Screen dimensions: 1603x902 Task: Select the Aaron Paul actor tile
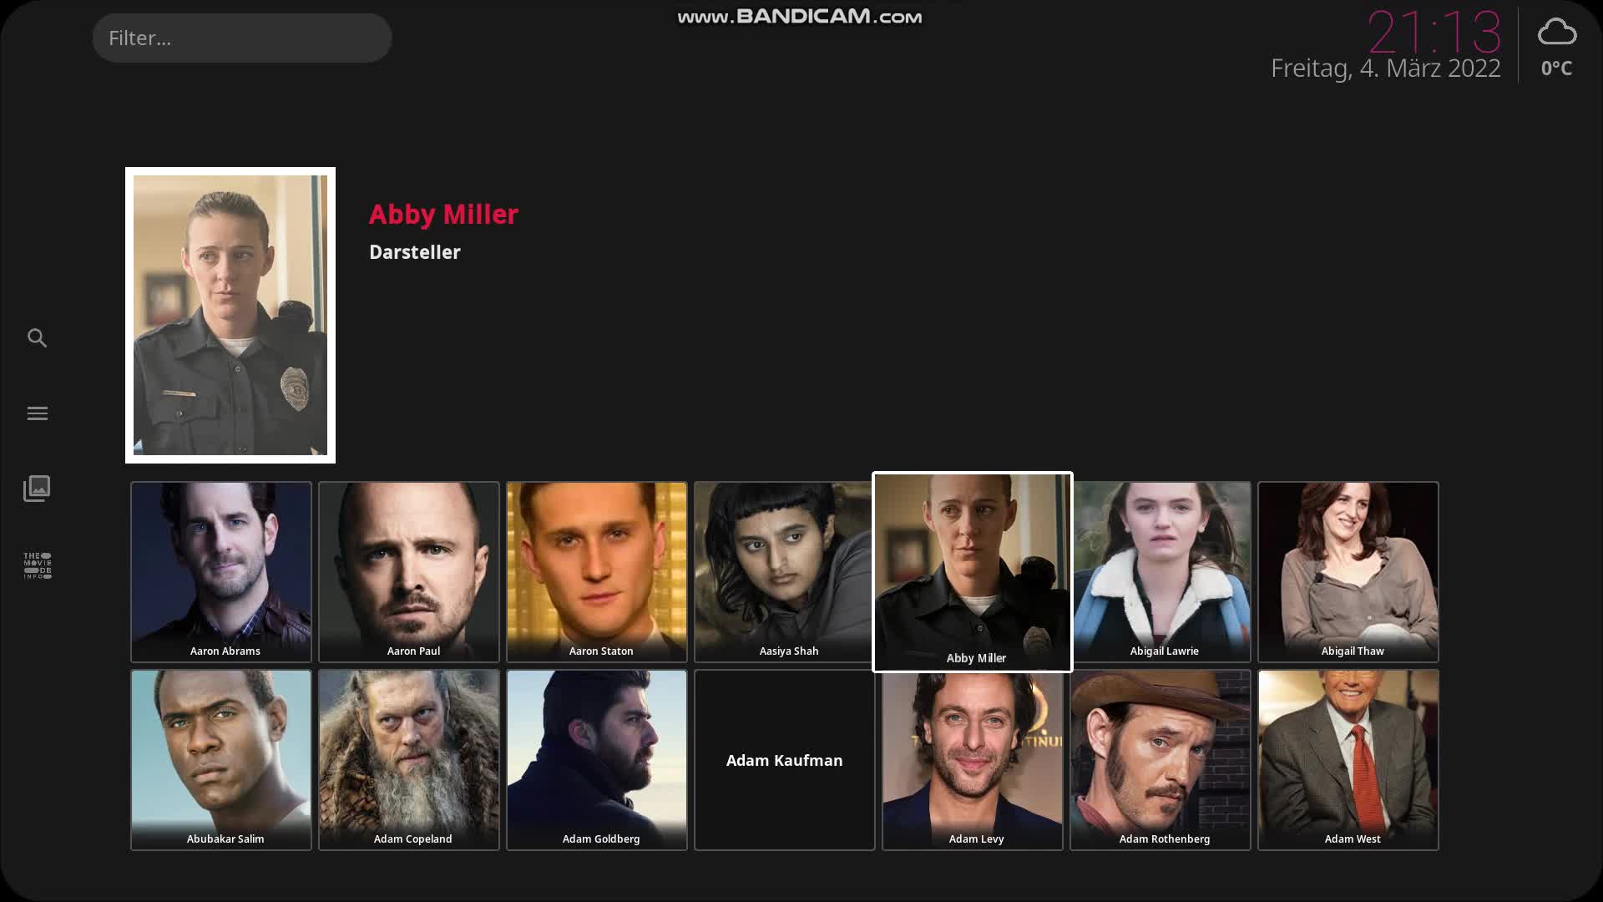[409, 572]
